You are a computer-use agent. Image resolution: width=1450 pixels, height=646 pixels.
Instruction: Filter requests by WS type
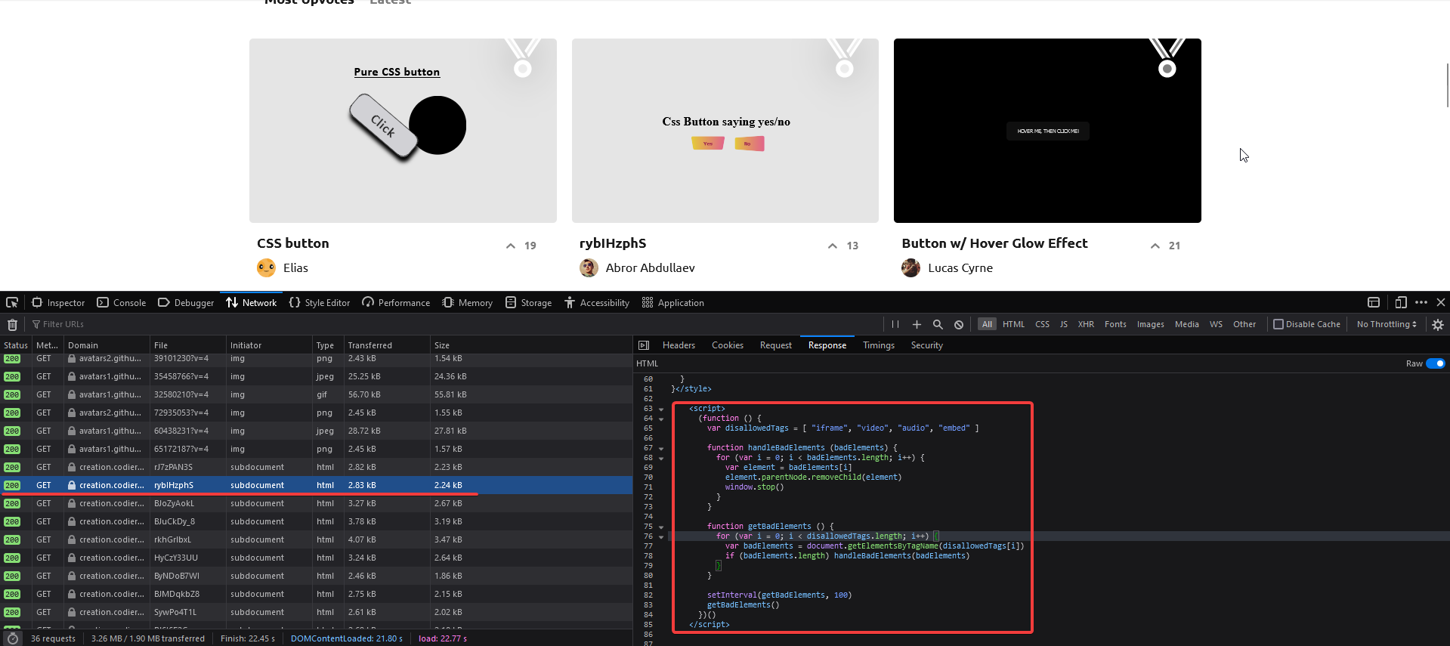click(x=1216, y=324)
